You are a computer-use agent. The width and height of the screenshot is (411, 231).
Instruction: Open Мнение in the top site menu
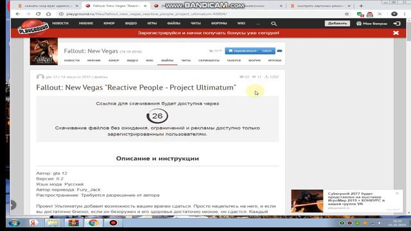tap(86, 23)
